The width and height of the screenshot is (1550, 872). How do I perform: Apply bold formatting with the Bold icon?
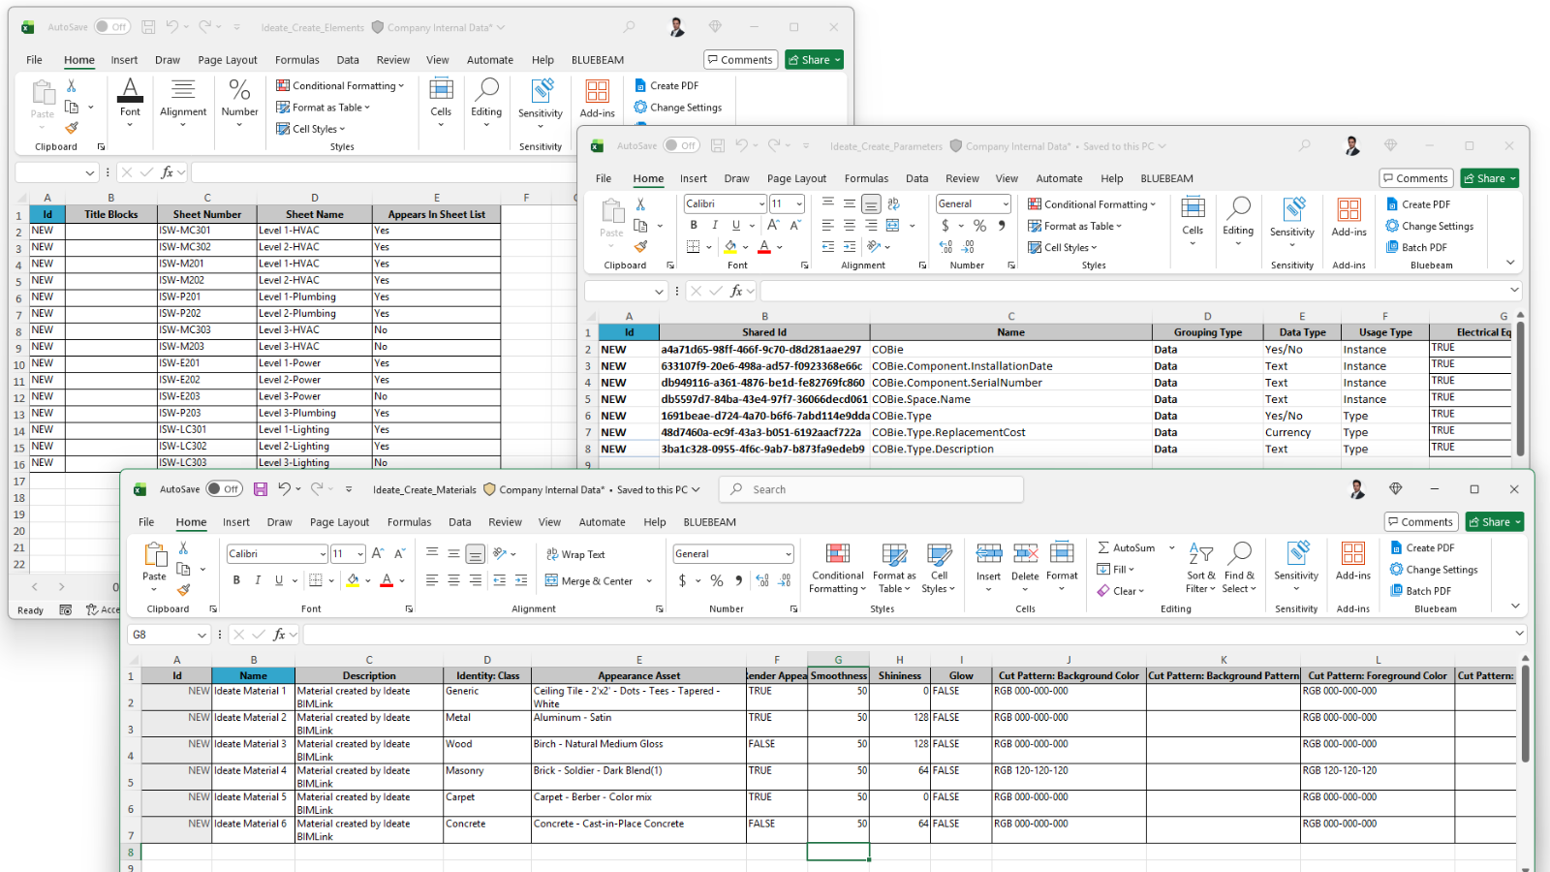[x=236, y=579]
